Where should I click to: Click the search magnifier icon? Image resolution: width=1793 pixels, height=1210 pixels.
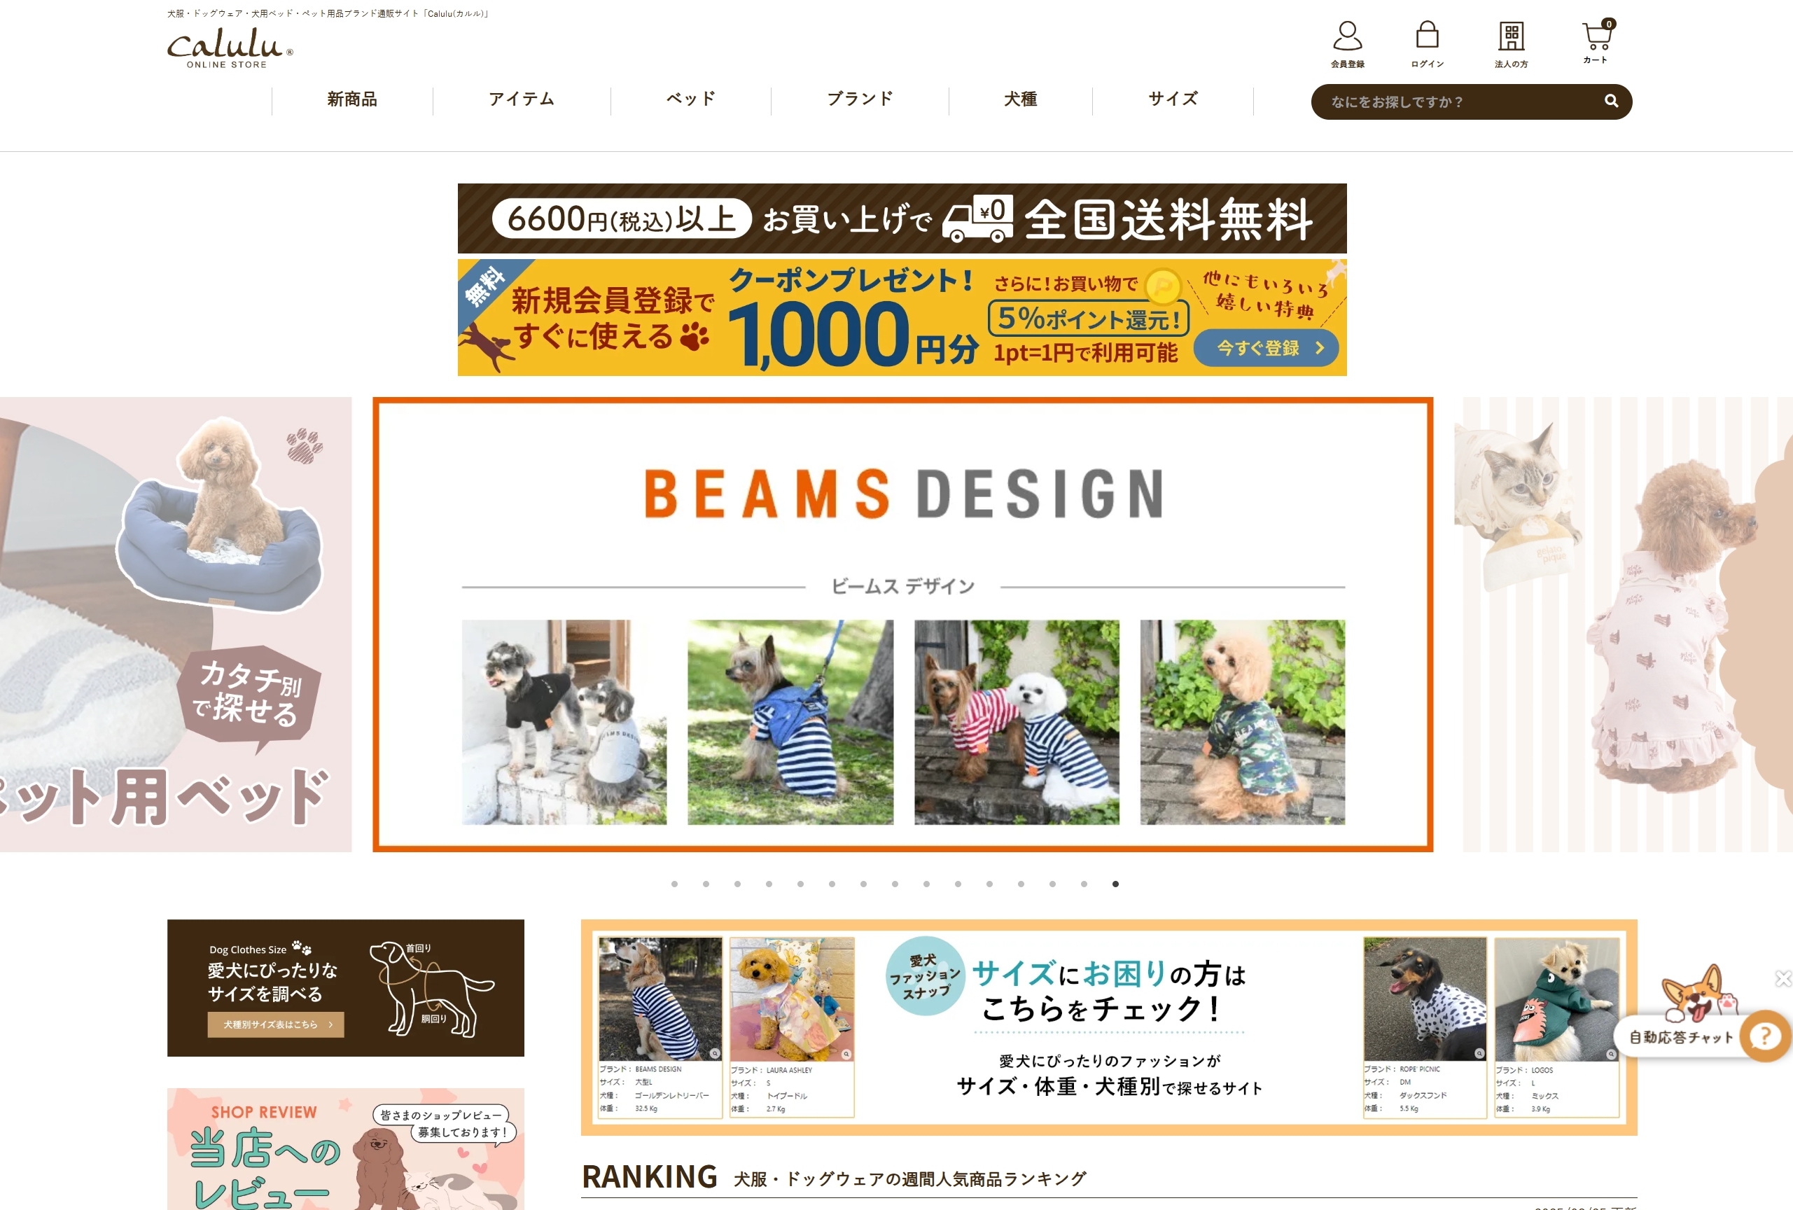coord(1611,101)
